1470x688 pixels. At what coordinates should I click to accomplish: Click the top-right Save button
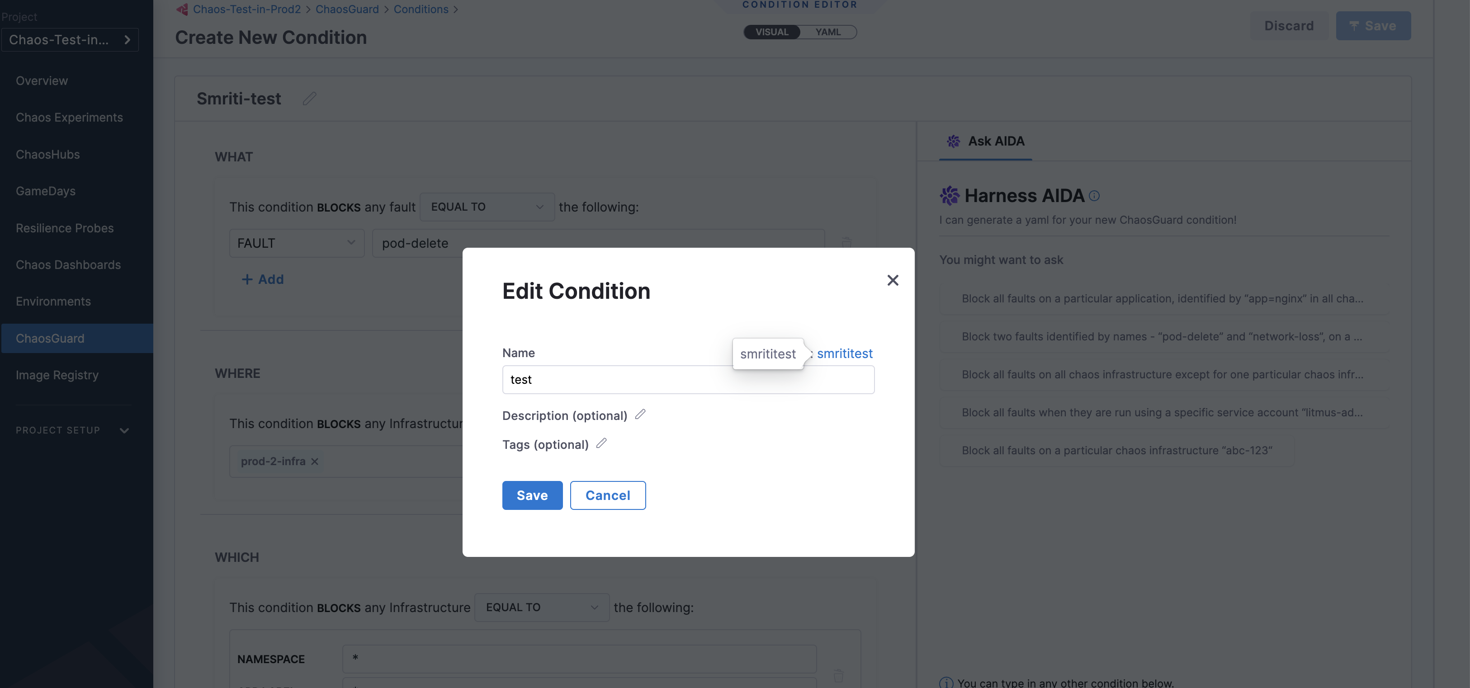(1373, 26)
